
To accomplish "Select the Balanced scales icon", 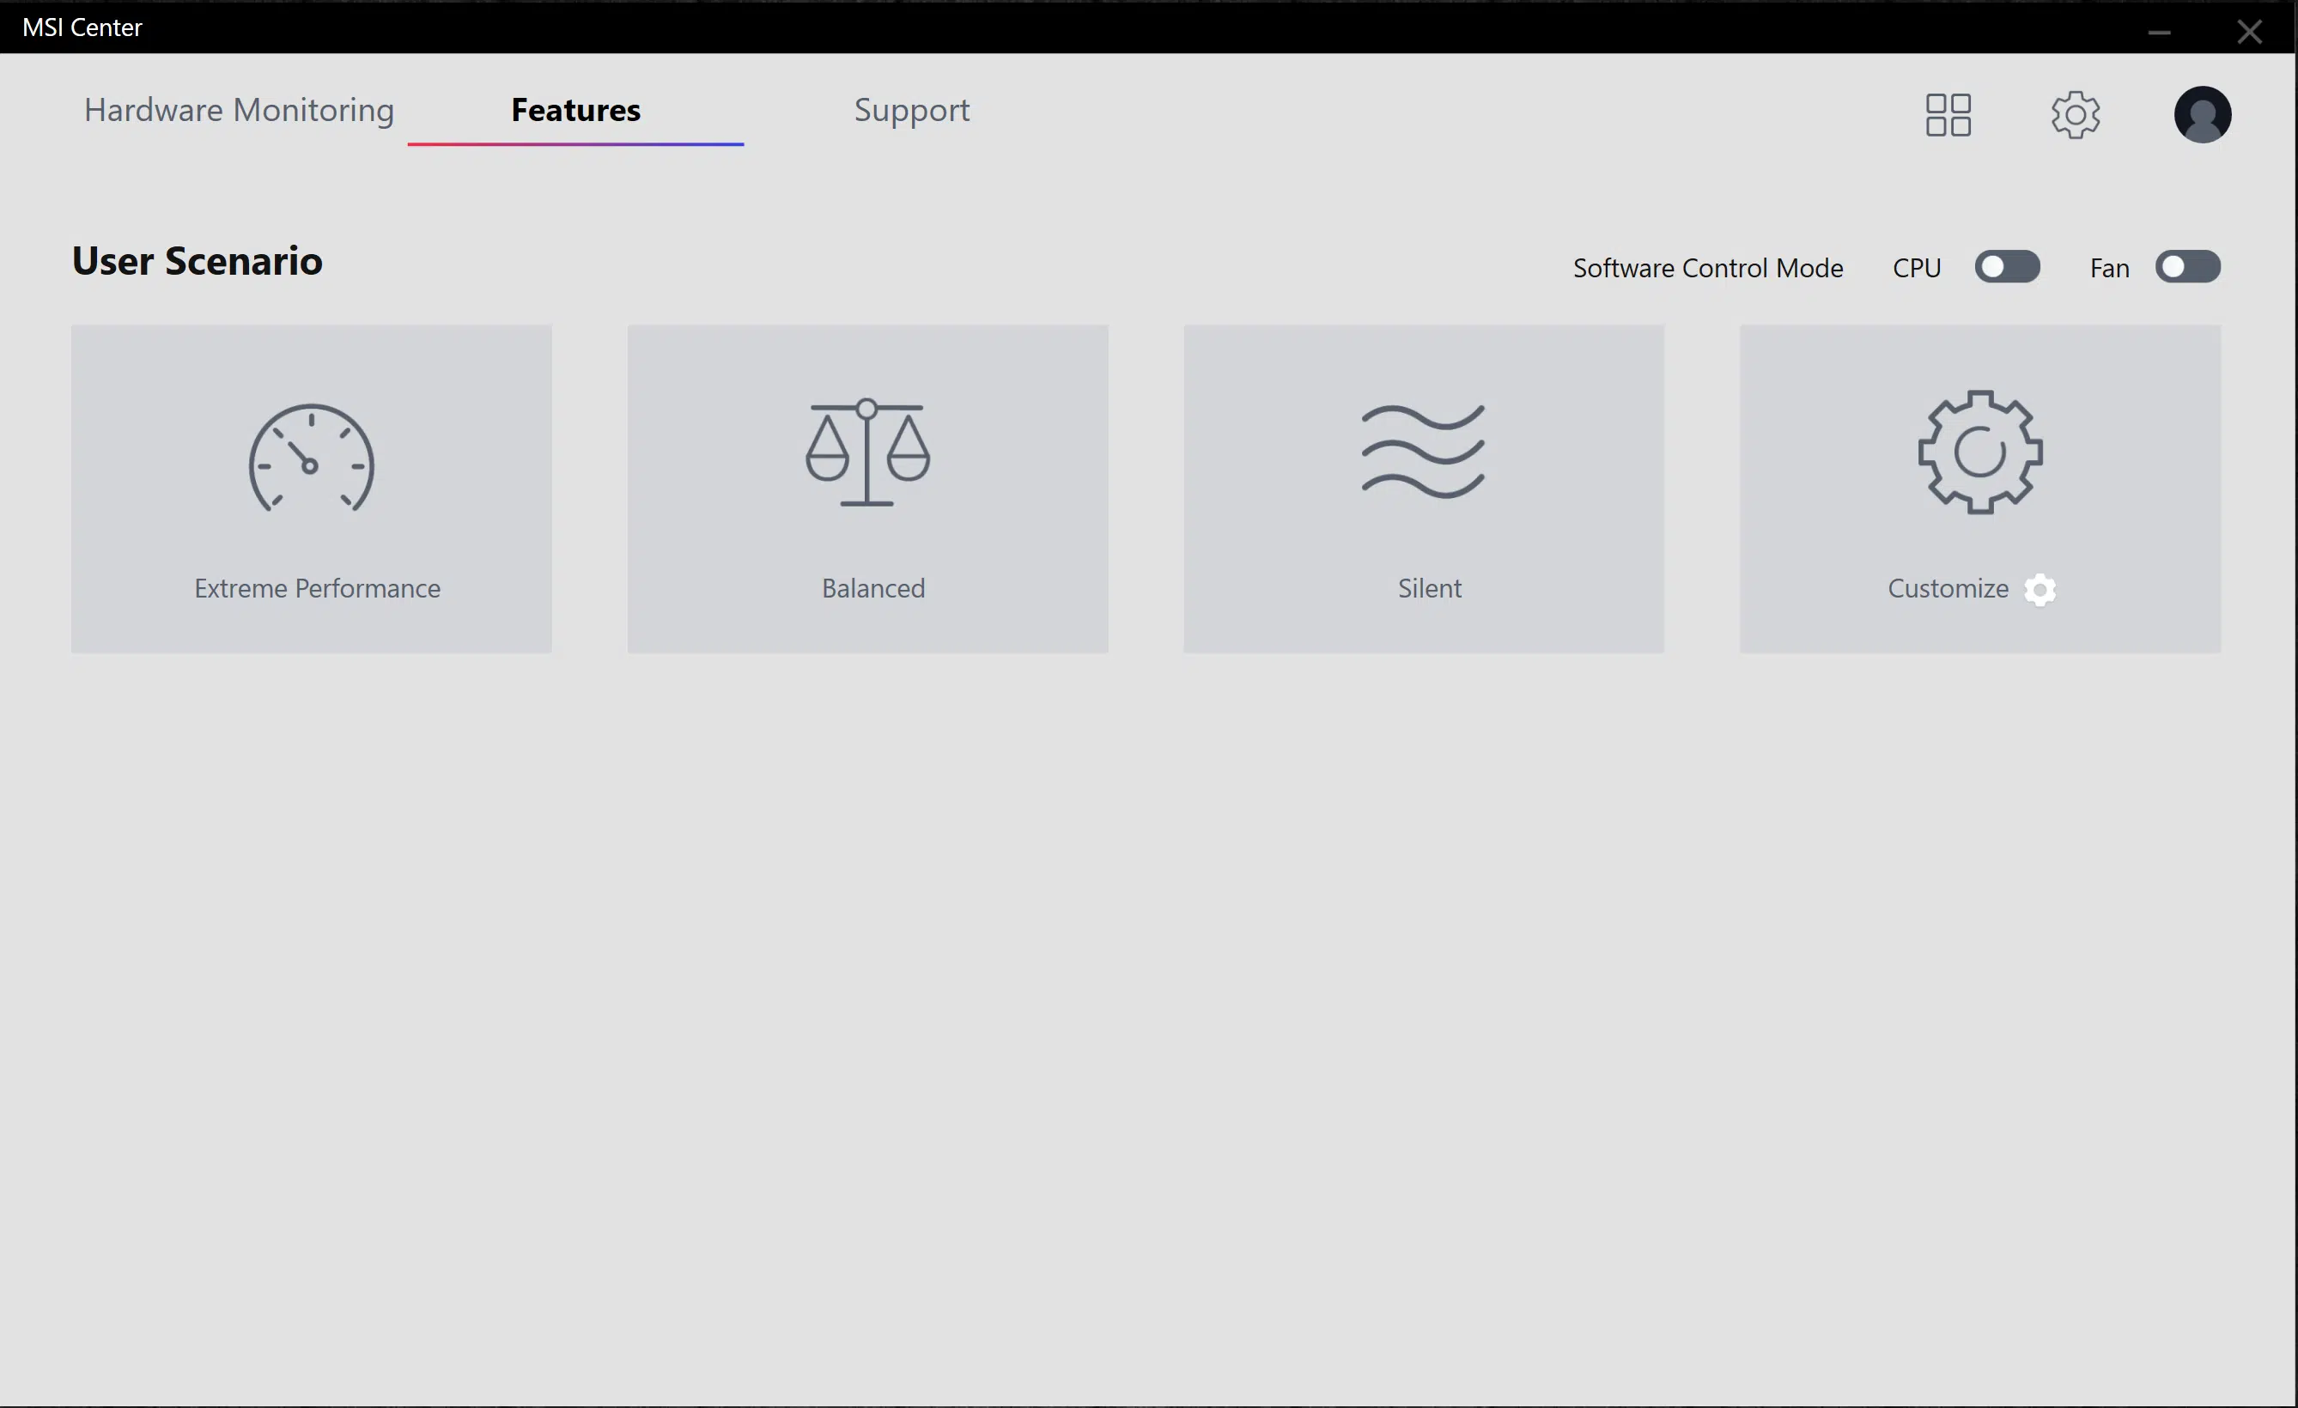I will [867, 452].
